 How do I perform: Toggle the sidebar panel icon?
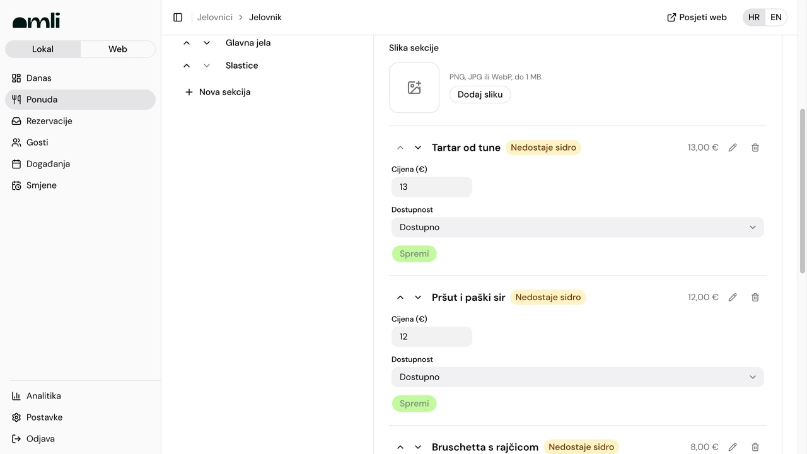click(x=178, y=18)
